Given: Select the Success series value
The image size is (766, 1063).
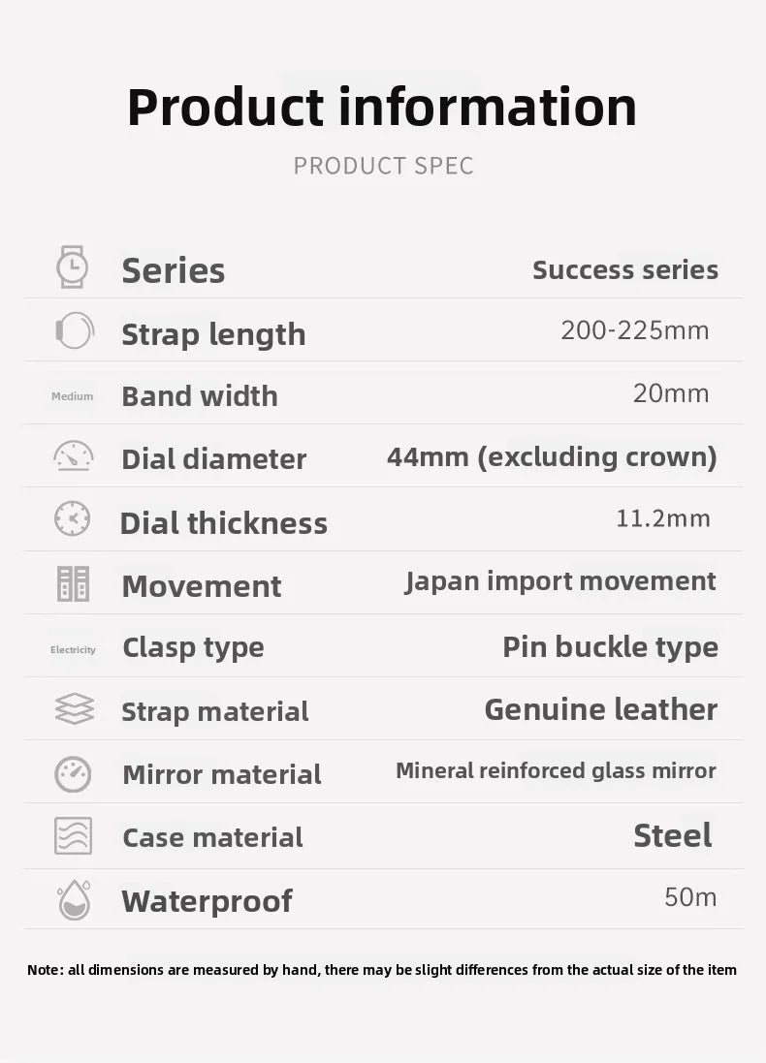Looking at the screenshot, I should pyautogui.click(x=624, y=269).
